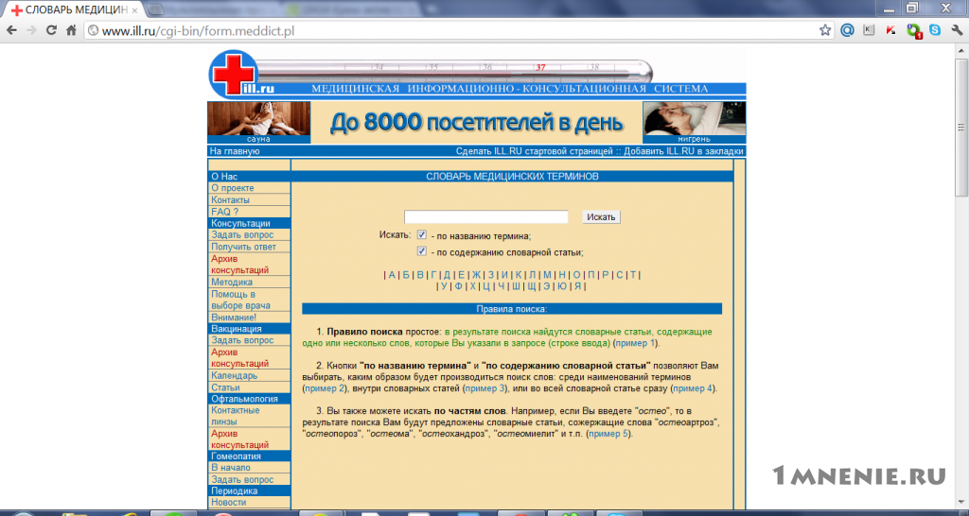Open the Skype extension icon

tap(935, 30)
